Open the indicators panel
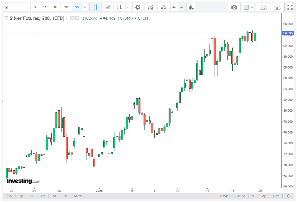This screenshot has height=202, width=297. pos(150,7)
